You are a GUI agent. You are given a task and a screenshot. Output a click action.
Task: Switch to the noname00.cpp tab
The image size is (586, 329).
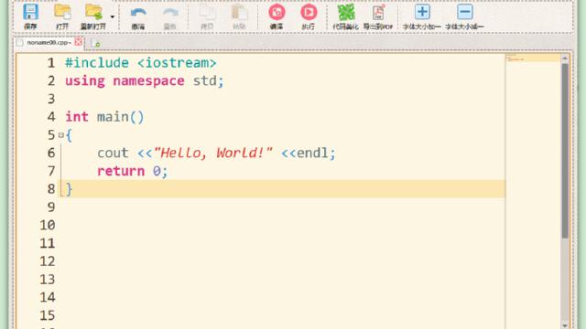49,43
